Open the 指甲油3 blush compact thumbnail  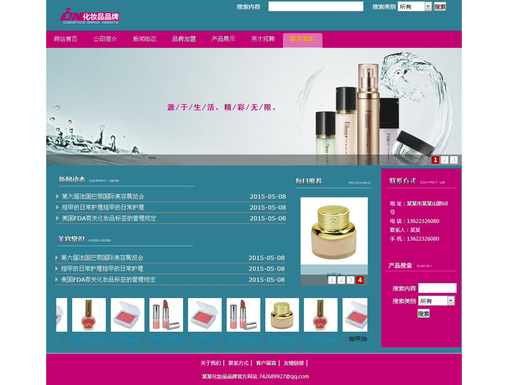128,315
